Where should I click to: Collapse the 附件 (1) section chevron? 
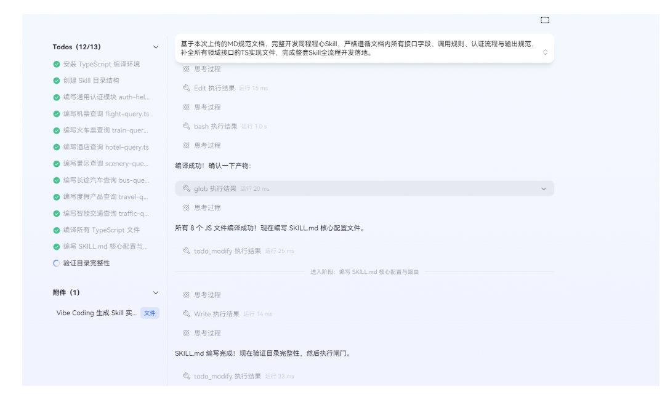coord(156,292)
